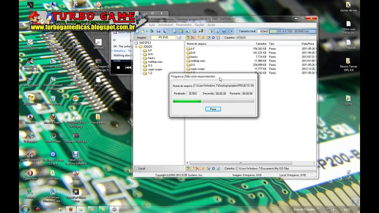The height and width of the screenshot is (213, 379).
Task: Click the Help question mark icon
Action: pyautogui.click(x=224, y=31)
